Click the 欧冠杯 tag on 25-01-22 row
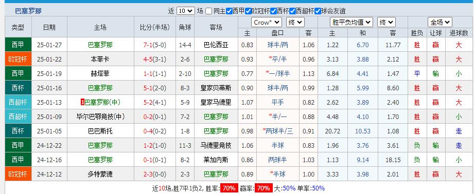 tap(18, 60)
